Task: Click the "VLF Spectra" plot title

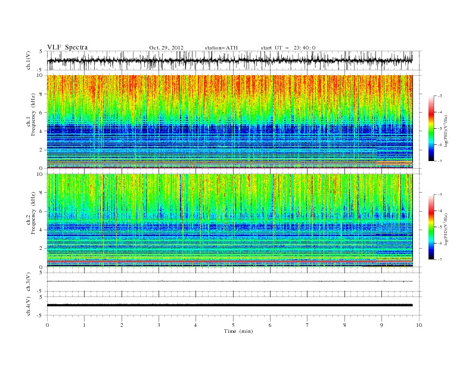Action: tap(67, 47)
